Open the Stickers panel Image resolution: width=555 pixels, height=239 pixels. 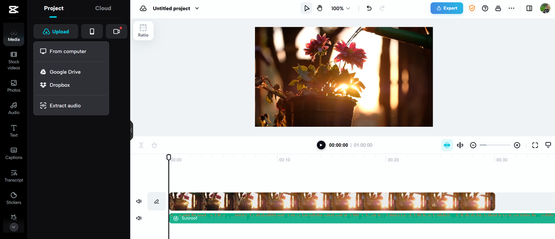(13, 198)
